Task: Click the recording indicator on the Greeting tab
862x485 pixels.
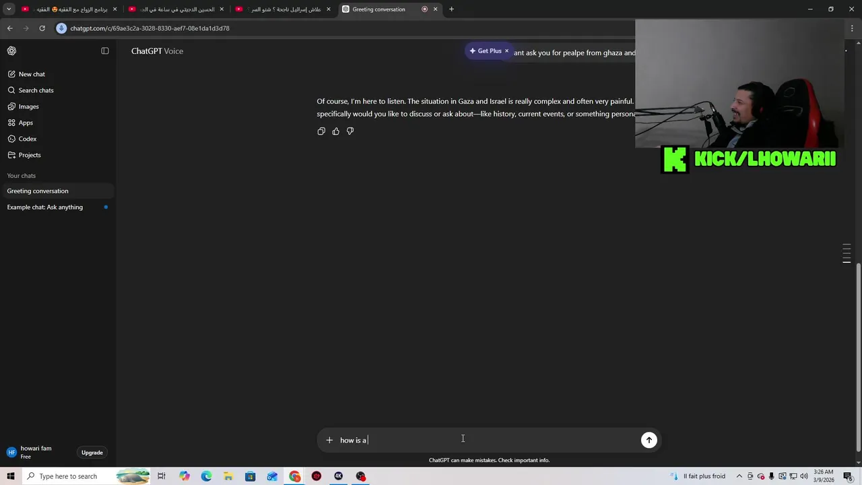Action: [x=424, y=9]
